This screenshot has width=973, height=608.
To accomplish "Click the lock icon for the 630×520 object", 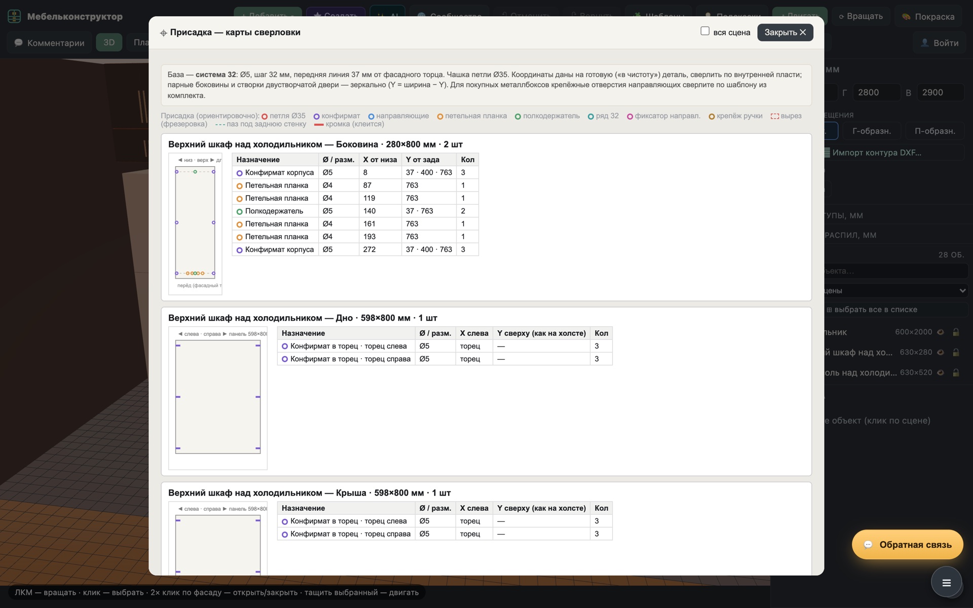I will [x=956, y=372].
